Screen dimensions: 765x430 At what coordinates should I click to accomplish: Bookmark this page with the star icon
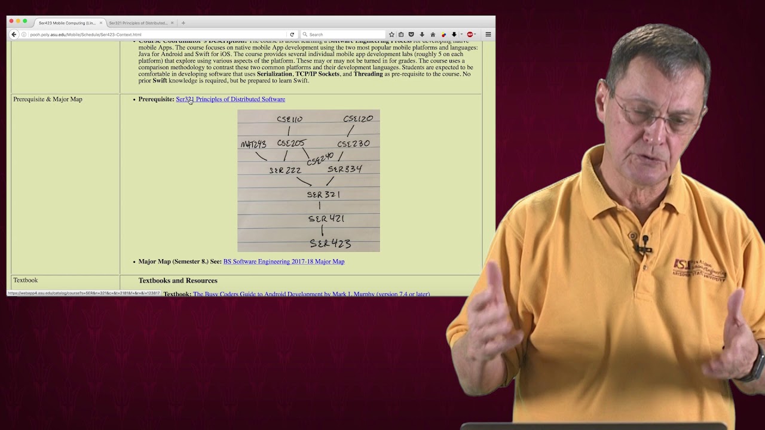[x=391, y=35]
